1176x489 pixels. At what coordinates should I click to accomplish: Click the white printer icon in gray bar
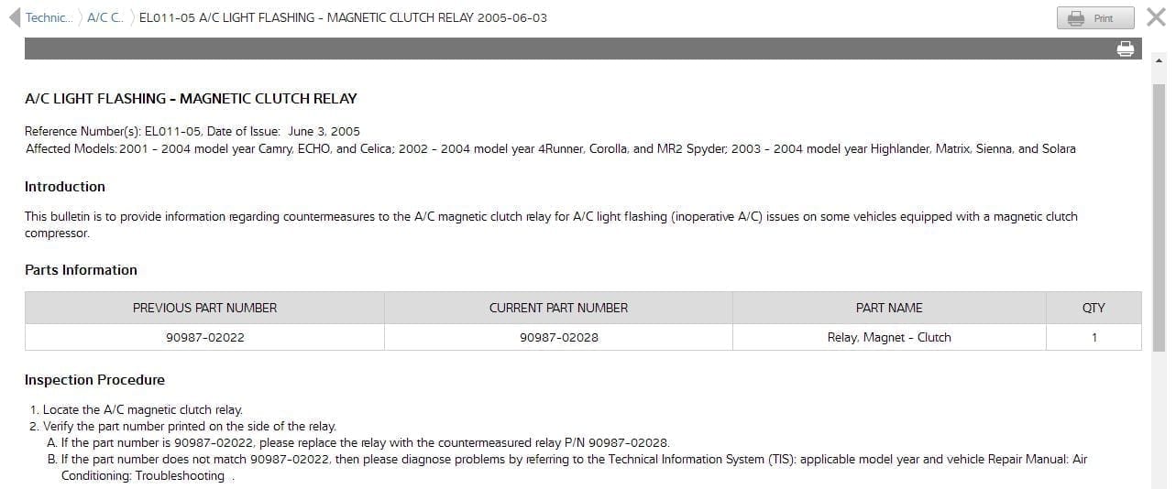[1126, 49]
